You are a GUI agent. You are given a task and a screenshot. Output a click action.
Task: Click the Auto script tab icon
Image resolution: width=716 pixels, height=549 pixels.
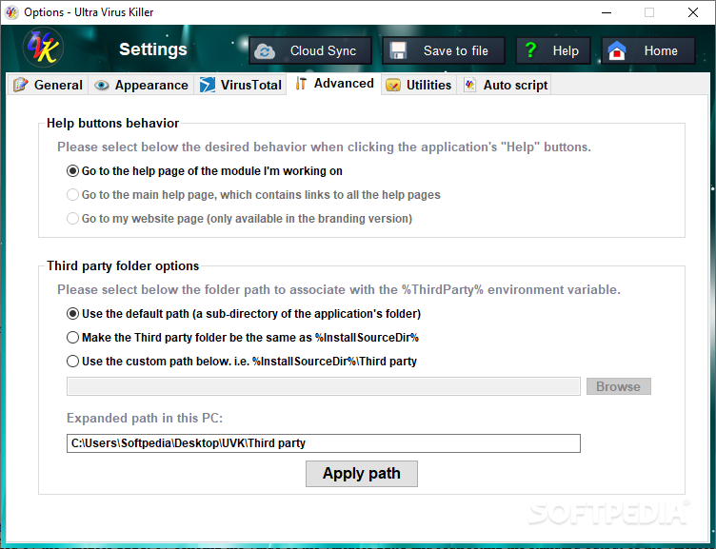(x=470, y=85)
